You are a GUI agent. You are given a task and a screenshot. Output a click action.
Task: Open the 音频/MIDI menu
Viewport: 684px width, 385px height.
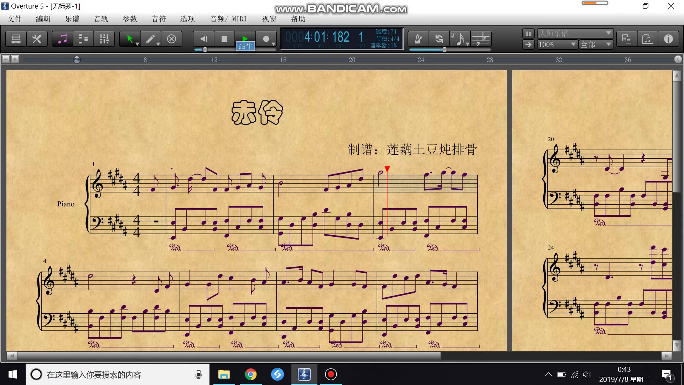(x=228, y=19)
